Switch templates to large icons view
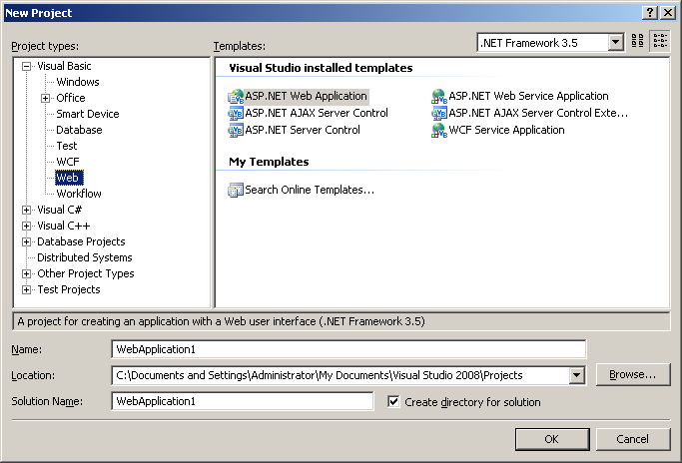Screen dimensions: 682x463 click(638, 41)
